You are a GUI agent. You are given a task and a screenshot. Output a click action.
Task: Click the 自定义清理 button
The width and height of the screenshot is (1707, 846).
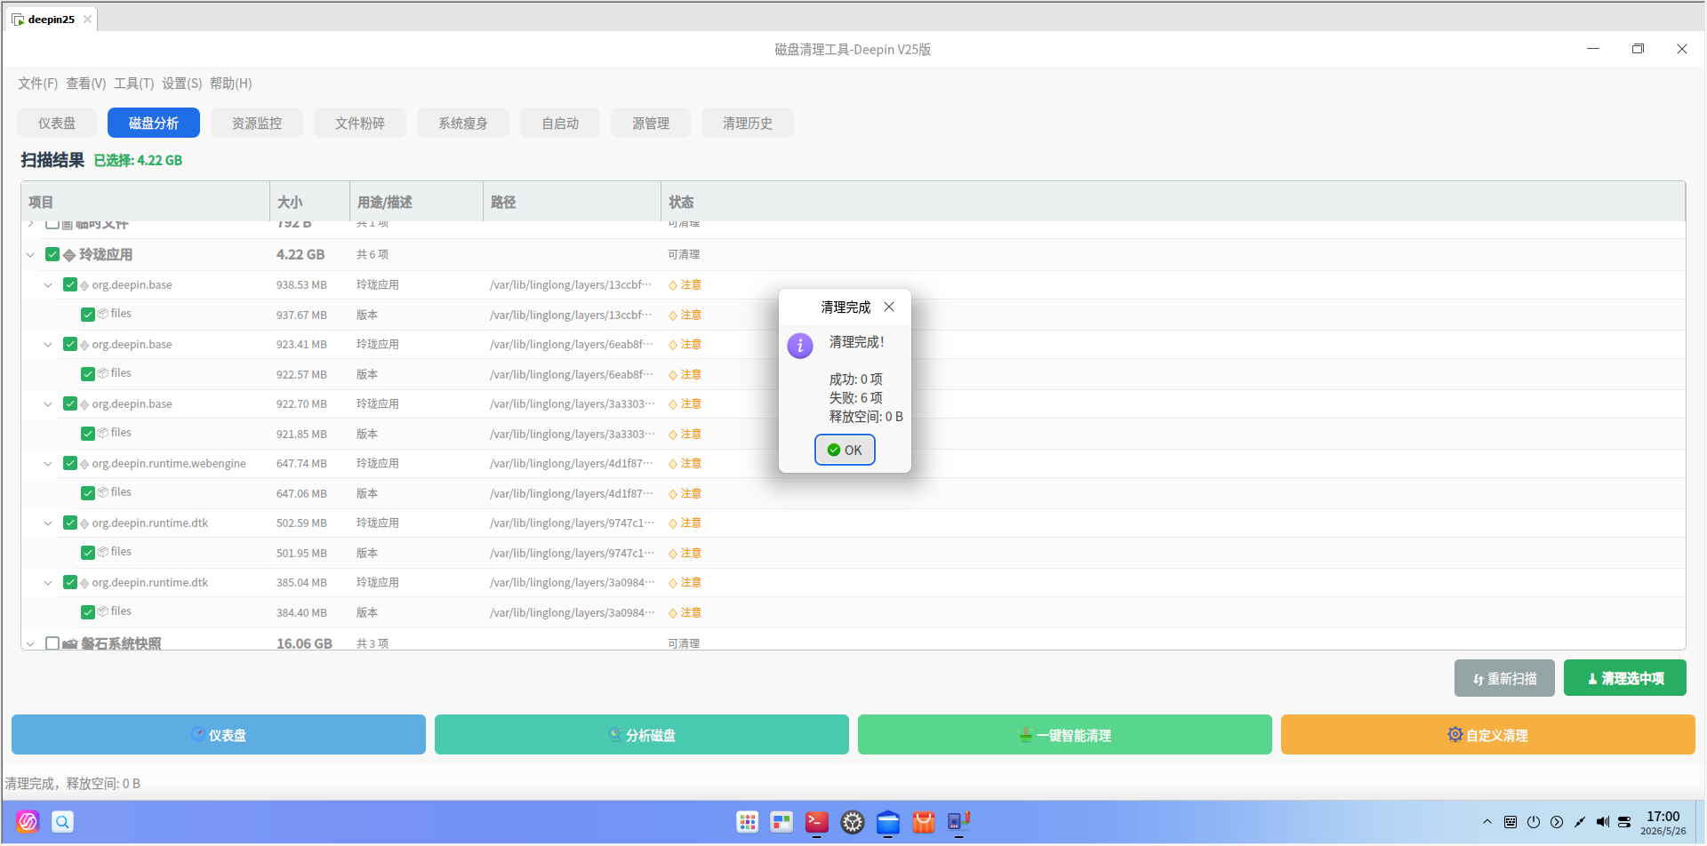(1488, 735)
